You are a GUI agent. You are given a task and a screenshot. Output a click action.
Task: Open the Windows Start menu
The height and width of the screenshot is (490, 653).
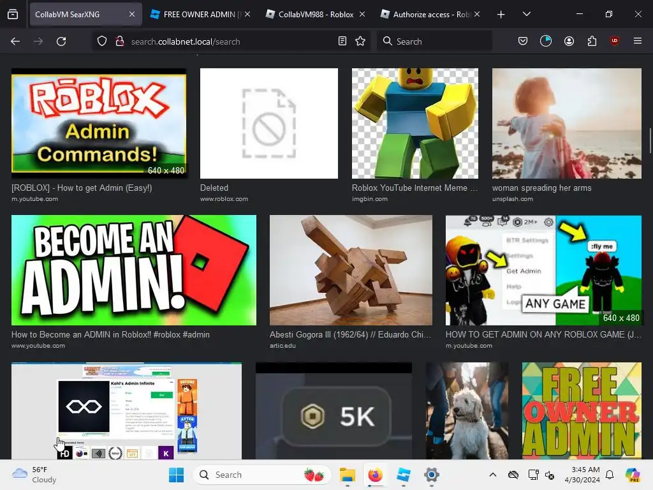click(x=177, y=475)
